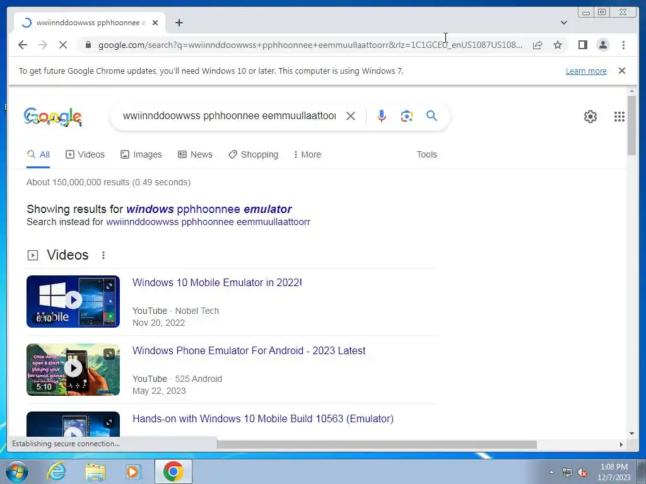
Task: Expand the More search categories menu
Action: pos(307,155)
